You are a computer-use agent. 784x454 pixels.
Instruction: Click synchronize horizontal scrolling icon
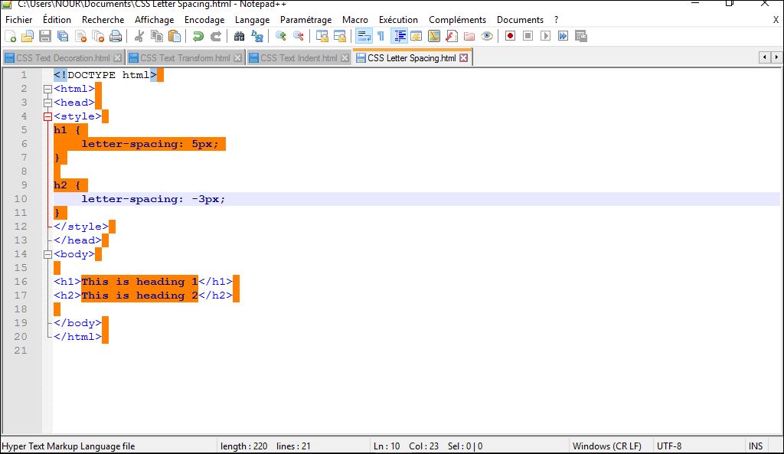tap(340, 36)
